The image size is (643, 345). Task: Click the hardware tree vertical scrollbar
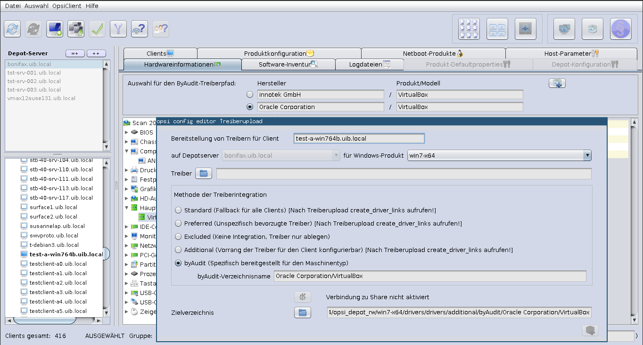[x=634, y=220]
